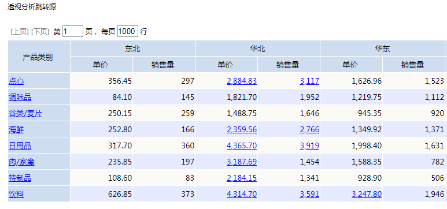The image size is (447, 209).
Task: Open the 点心 product category link
Action: [x=16, y=81]
